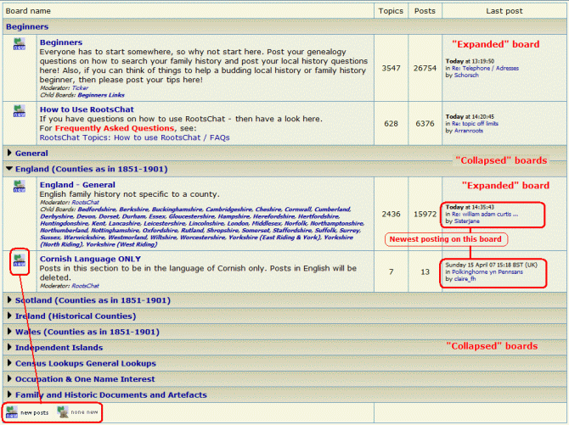Click the Beginners board status icon
569x425 pixels.
click(20, 44)
